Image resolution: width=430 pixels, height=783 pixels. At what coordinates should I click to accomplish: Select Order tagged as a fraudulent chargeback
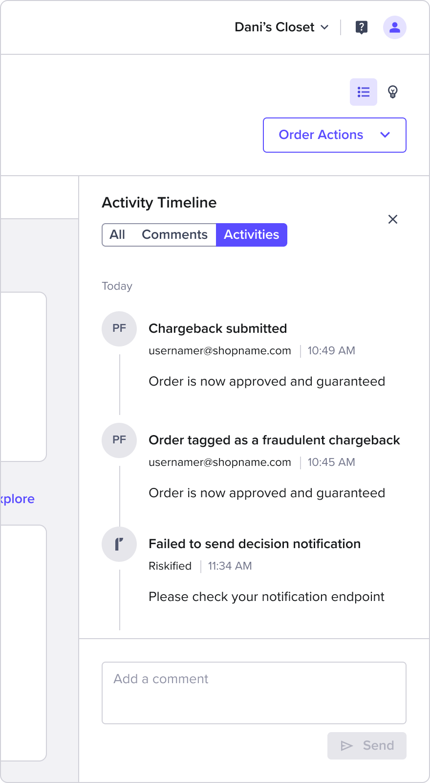[274, 440]
